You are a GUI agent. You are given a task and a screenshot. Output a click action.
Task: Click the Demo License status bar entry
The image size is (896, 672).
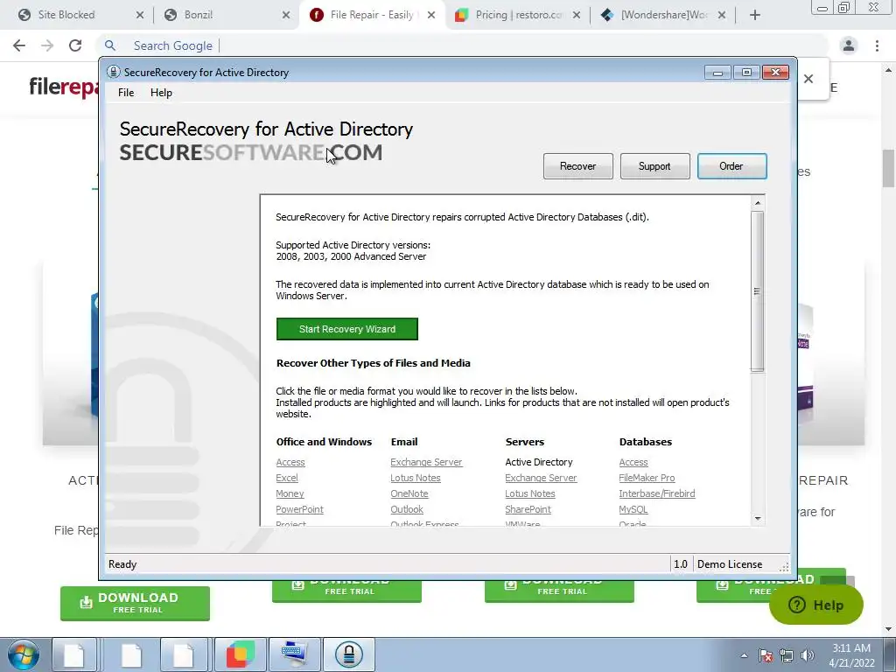tap(730, 564)
